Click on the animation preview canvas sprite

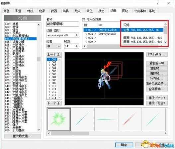click(x=105, y=78)
